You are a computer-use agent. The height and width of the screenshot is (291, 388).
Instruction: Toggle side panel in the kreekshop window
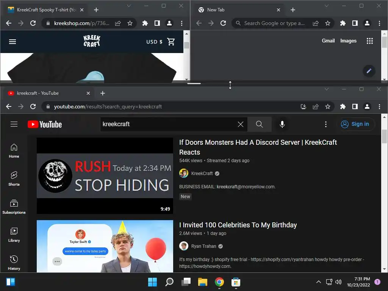(x=157, y=23)
